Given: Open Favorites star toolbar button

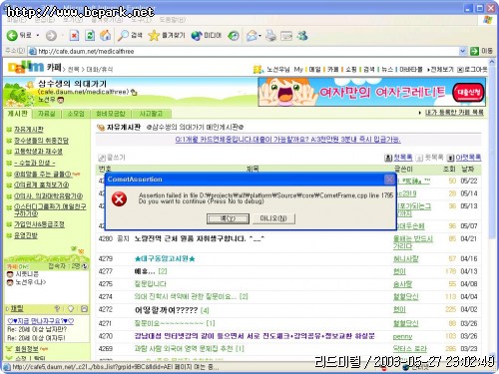Looking at the screenshot, I should point(167,35).
